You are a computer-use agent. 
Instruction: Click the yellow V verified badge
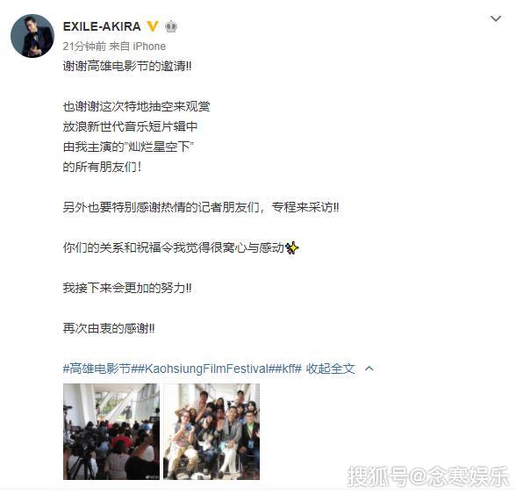pyautogui.click(x=152, y=26)
